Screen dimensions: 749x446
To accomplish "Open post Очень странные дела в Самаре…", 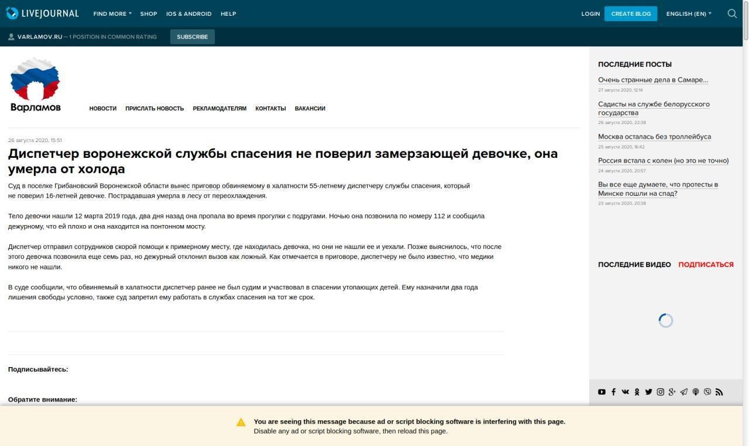I will point(653,80).
